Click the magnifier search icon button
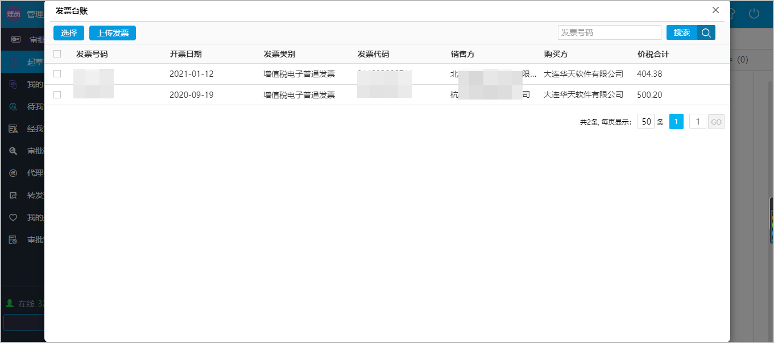 point(706,33)
